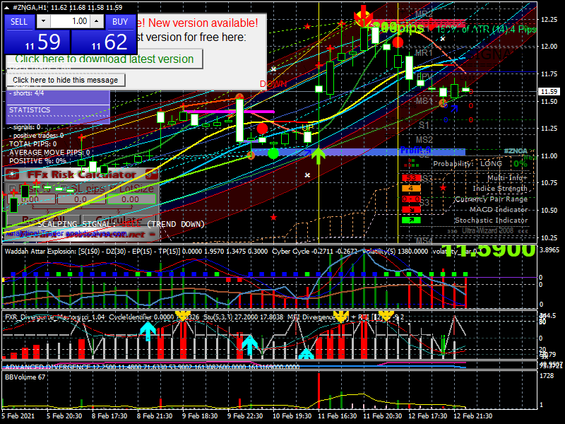
Task: Click the Reset All button in risk calculator
Action: coord(43,220)
